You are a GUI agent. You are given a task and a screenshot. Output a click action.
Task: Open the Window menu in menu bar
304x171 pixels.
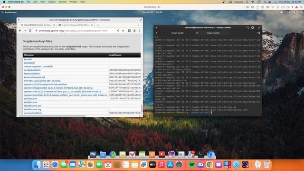[x=73, y=2]
